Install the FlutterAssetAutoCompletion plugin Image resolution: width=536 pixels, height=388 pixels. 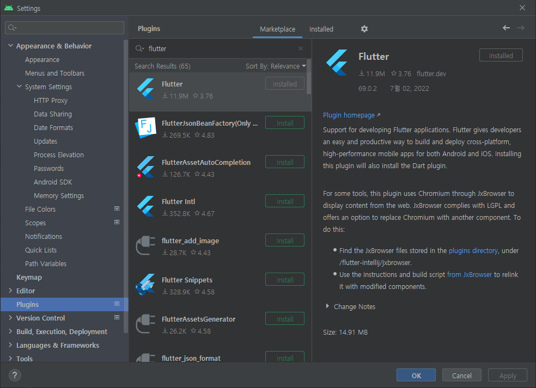click(285, 162)
